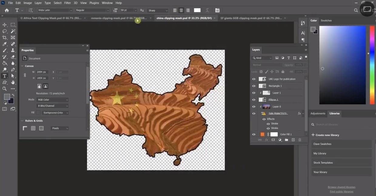Select the Healing Brush tool

13,44
